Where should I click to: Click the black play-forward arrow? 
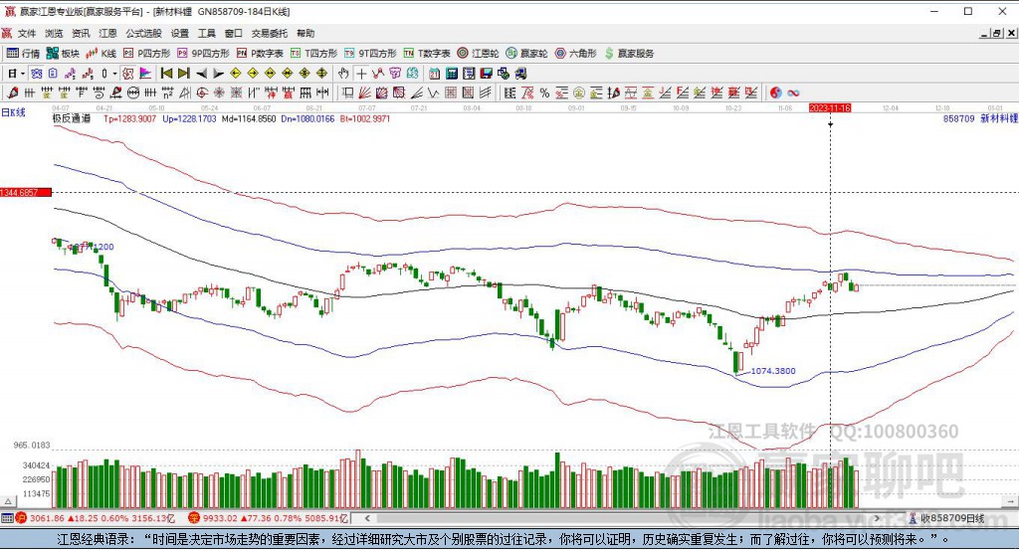click(x=218, y=74)
